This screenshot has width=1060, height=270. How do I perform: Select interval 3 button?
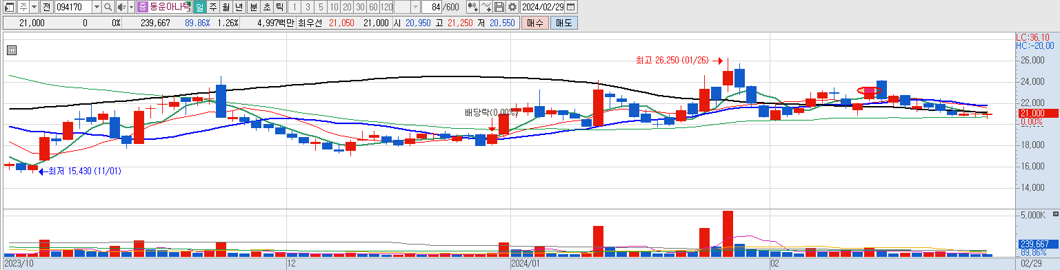click(x=307, y=7)
